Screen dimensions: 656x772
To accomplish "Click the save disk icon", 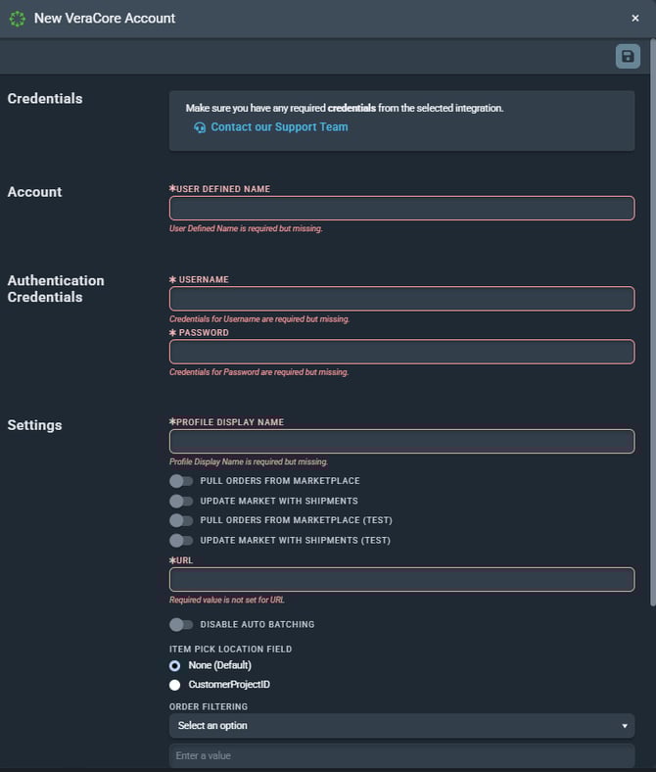I will (x=628, y=56).
